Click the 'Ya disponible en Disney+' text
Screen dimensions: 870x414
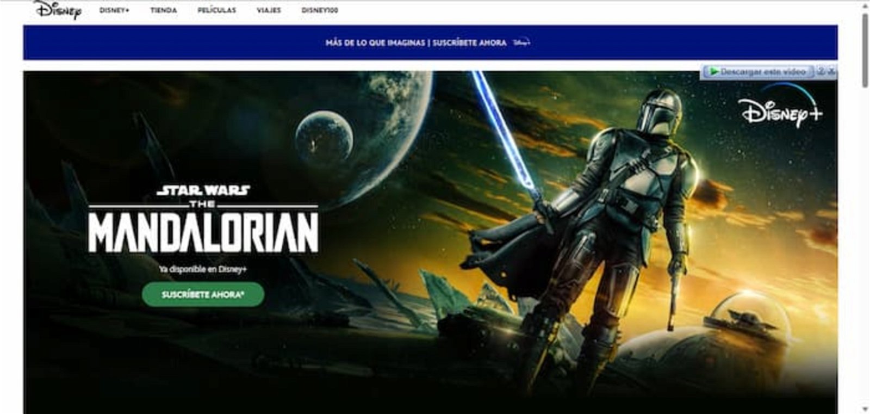pyautogui.click(x=203, y=269)
